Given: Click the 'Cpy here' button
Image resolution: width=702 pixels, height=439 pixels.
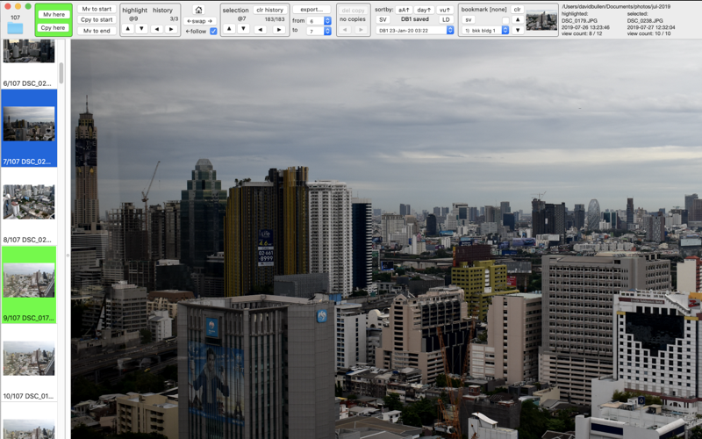Looking at the screenshot, I should (x=54, y=28).
